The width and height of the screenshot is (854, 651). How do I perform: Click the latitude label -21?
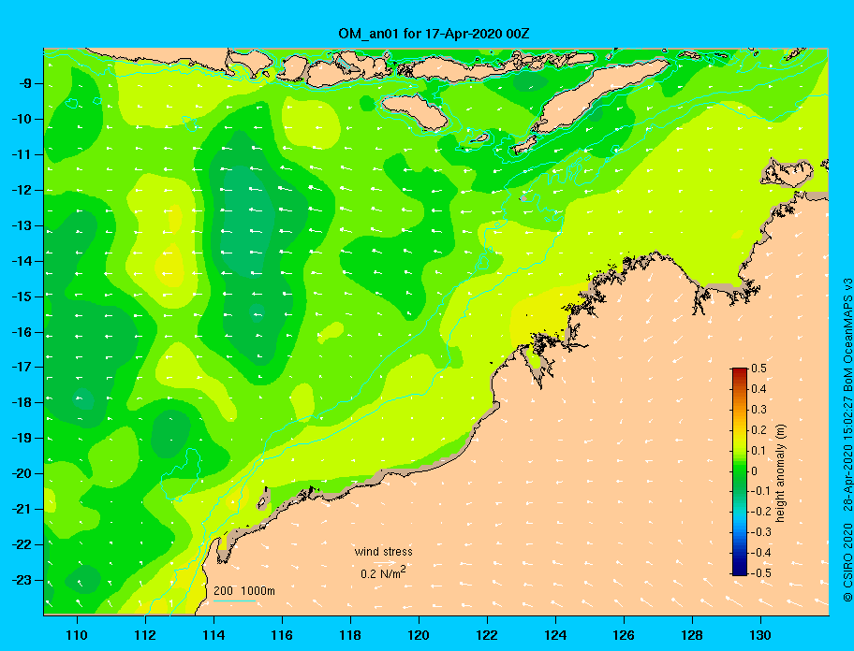click(x=22, y=510)
